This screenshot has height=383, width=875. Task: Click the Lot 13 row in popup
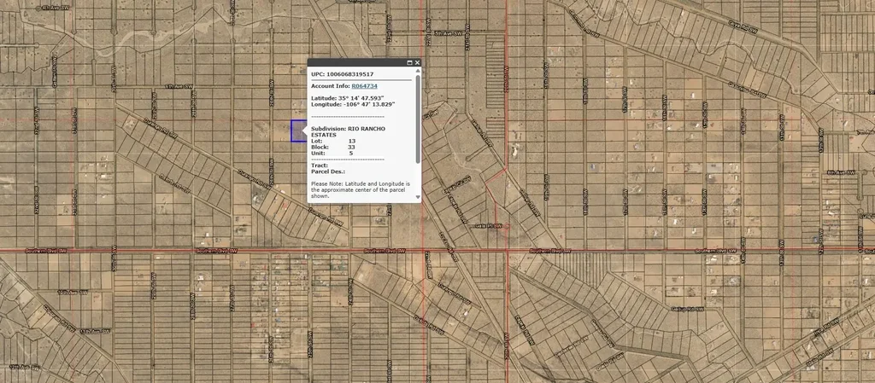(333, 141)
